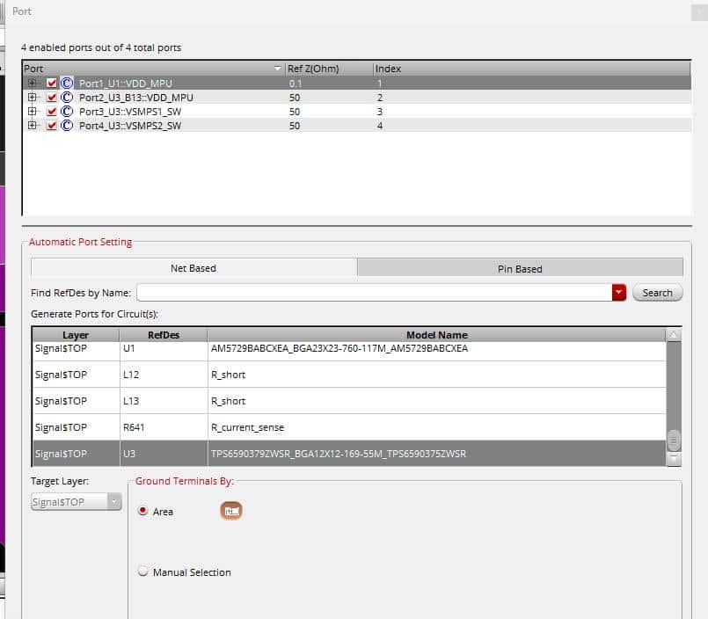Toggle the Port4_U3::VSMPS2_SW checkbox

pyautogui.click(x=52, y=126)
